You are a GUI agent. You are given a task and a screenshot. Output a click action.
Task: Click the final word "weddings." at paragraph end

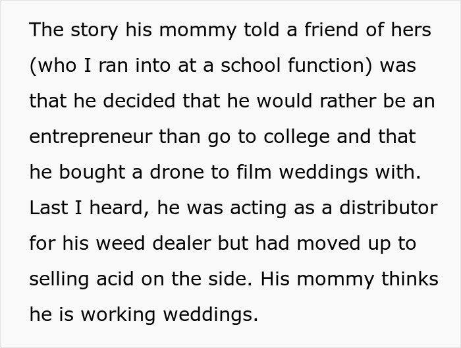point(211,315)
